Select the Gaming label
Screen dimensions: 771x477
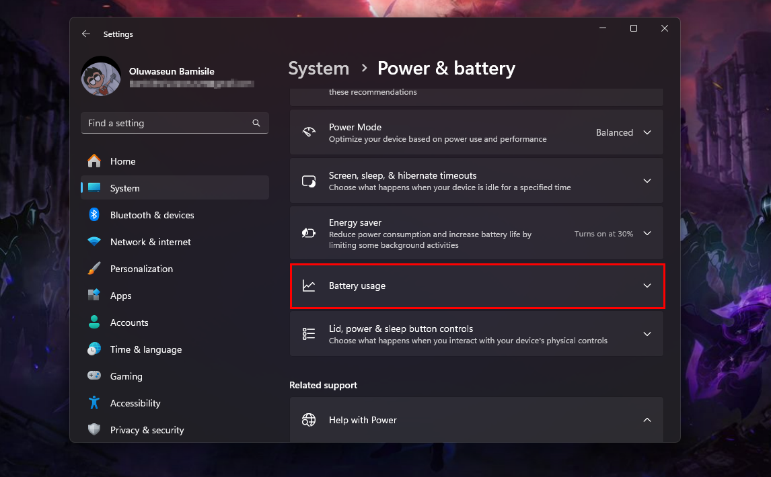126,376
